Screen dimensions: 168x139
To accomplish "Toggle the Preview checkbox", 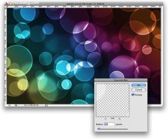I will (133, 95).
